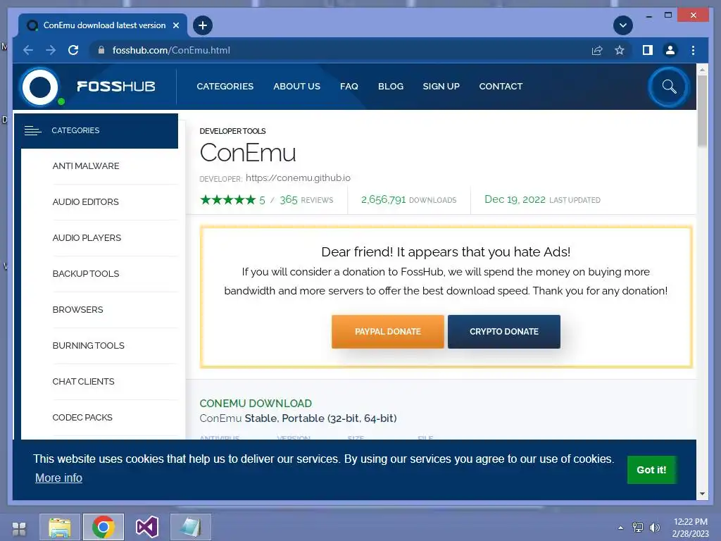This screenshot has height=541, width=721.
Task: Click the share page icon in address bar
Action: 597,50
